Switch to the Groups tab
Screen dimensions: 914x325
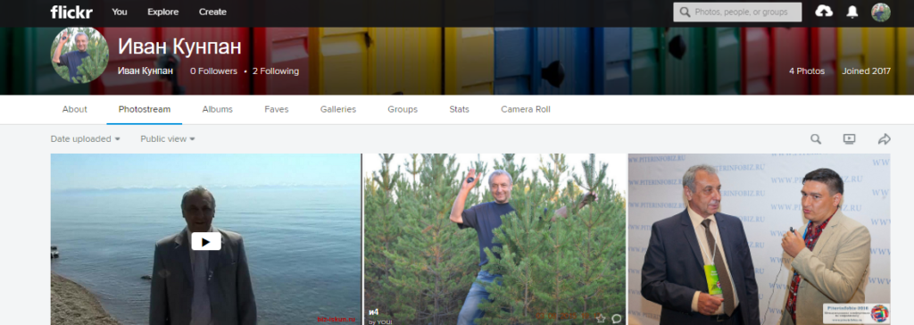click(x=403, y=109)
